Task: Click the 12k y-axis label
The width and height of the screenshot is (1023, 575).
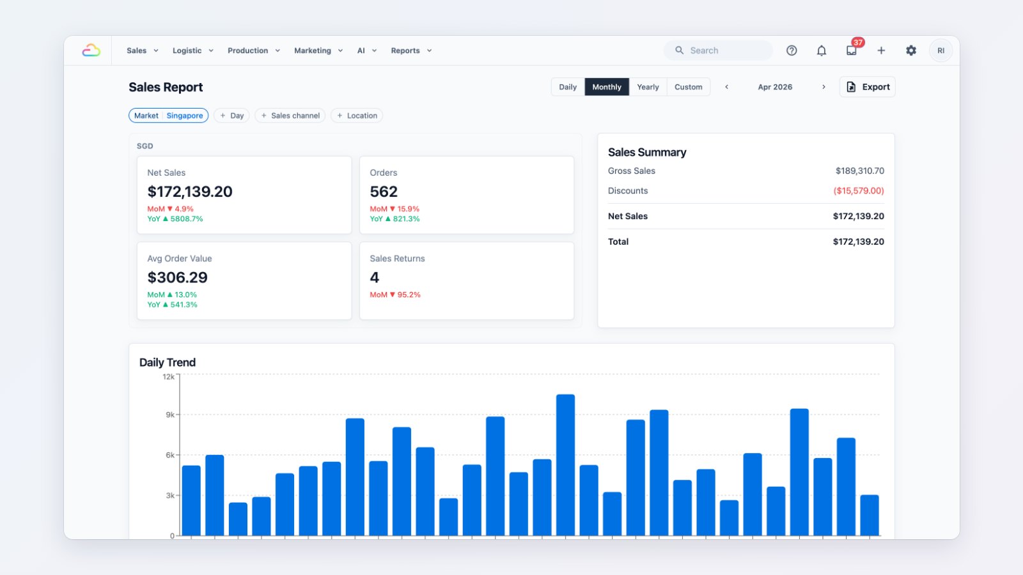Action: [168, 377]
